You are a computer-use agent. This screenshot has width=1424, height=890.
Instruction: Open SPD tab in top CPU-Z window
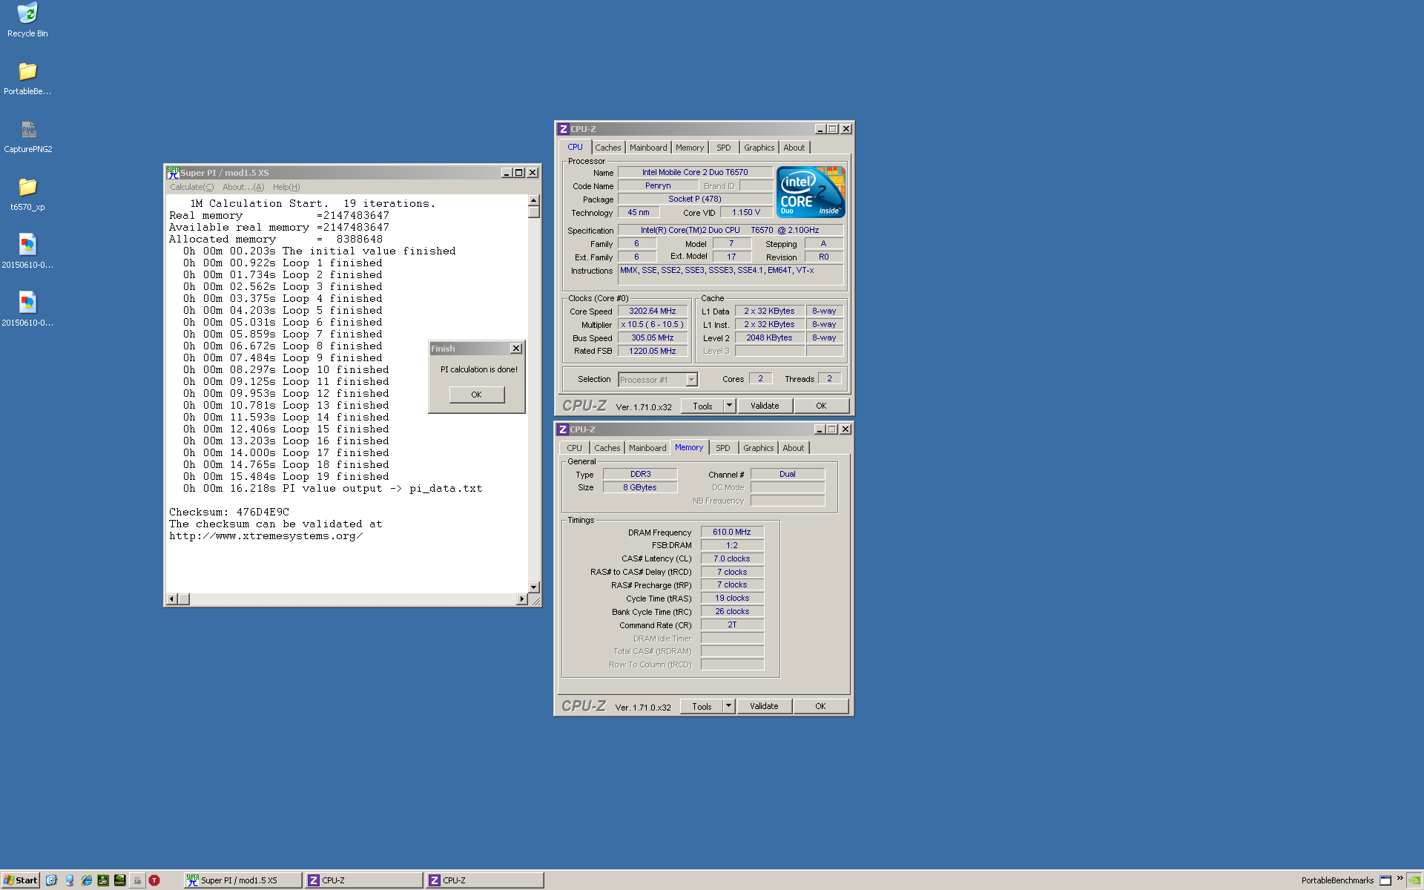[724, 148]
